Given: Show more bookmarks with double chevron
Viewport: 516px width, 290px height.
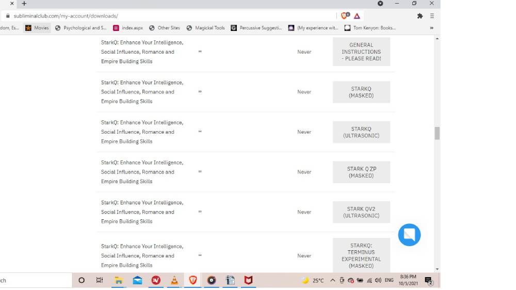Looking at the screenshot, I should click(x=431, y=28).
